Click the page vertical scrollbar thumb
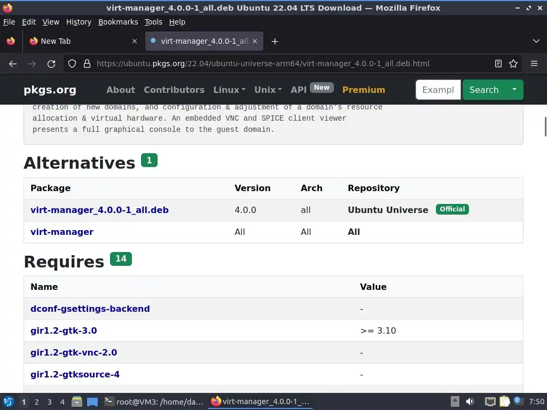Screen dimensions: 547x410 pos(545,127)
